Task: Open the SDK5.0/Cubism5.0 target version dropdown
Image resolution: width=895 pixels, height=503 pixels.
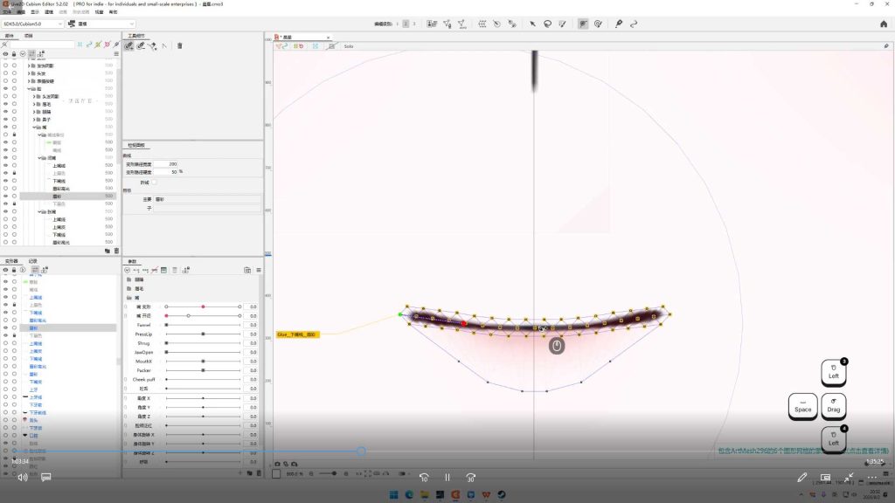Action: click(x=32, y=24)
